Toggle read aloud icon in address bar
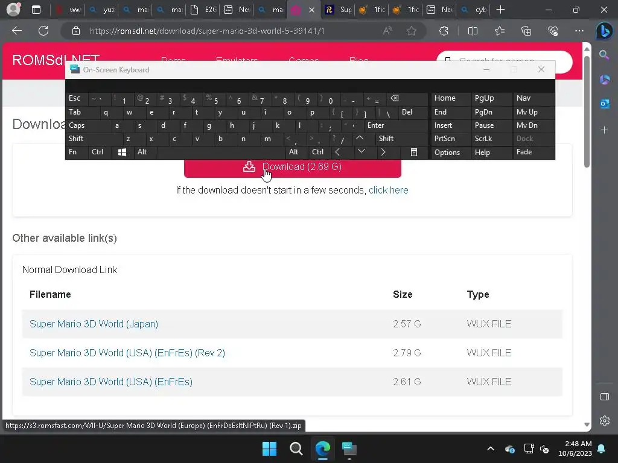Viewport: 618px width, 463px height. click(388, 31)
